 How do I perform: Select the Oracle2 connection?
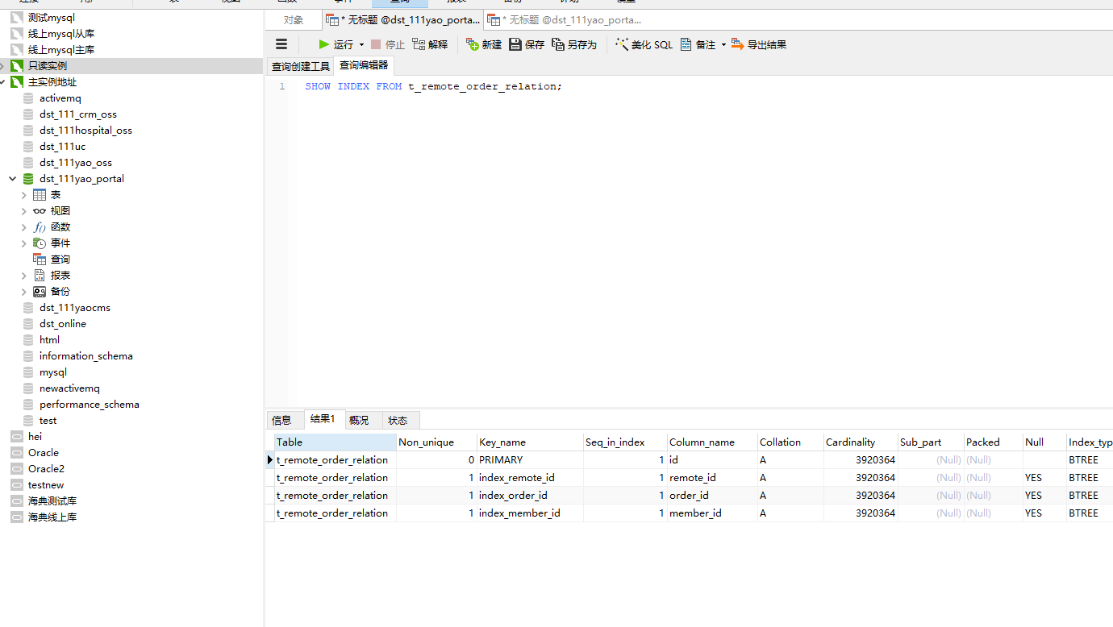click(x=46, y=469)
